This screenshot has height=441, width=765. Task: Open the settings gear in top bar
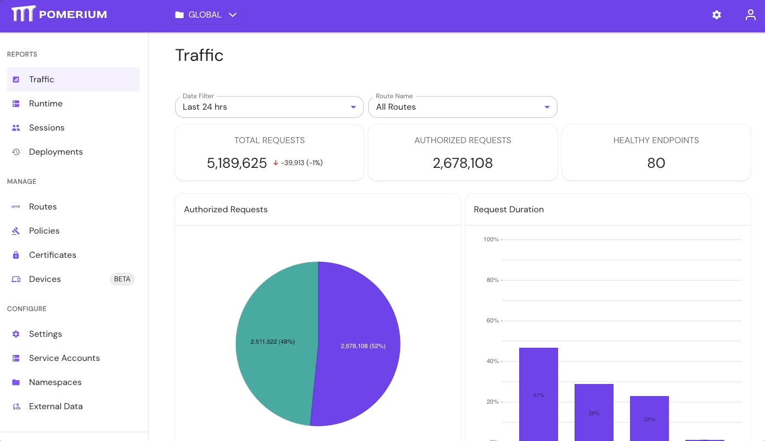click(x=717, y=15)
